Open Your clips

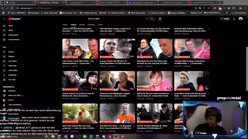[x=12, y=80]
